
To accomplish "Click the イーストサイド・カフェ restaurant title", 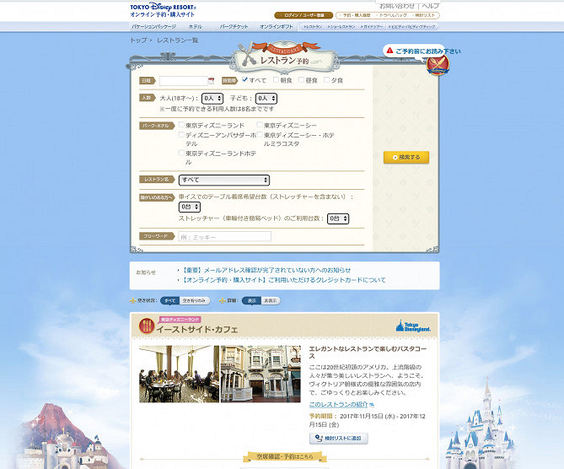I will click(197, 329).
